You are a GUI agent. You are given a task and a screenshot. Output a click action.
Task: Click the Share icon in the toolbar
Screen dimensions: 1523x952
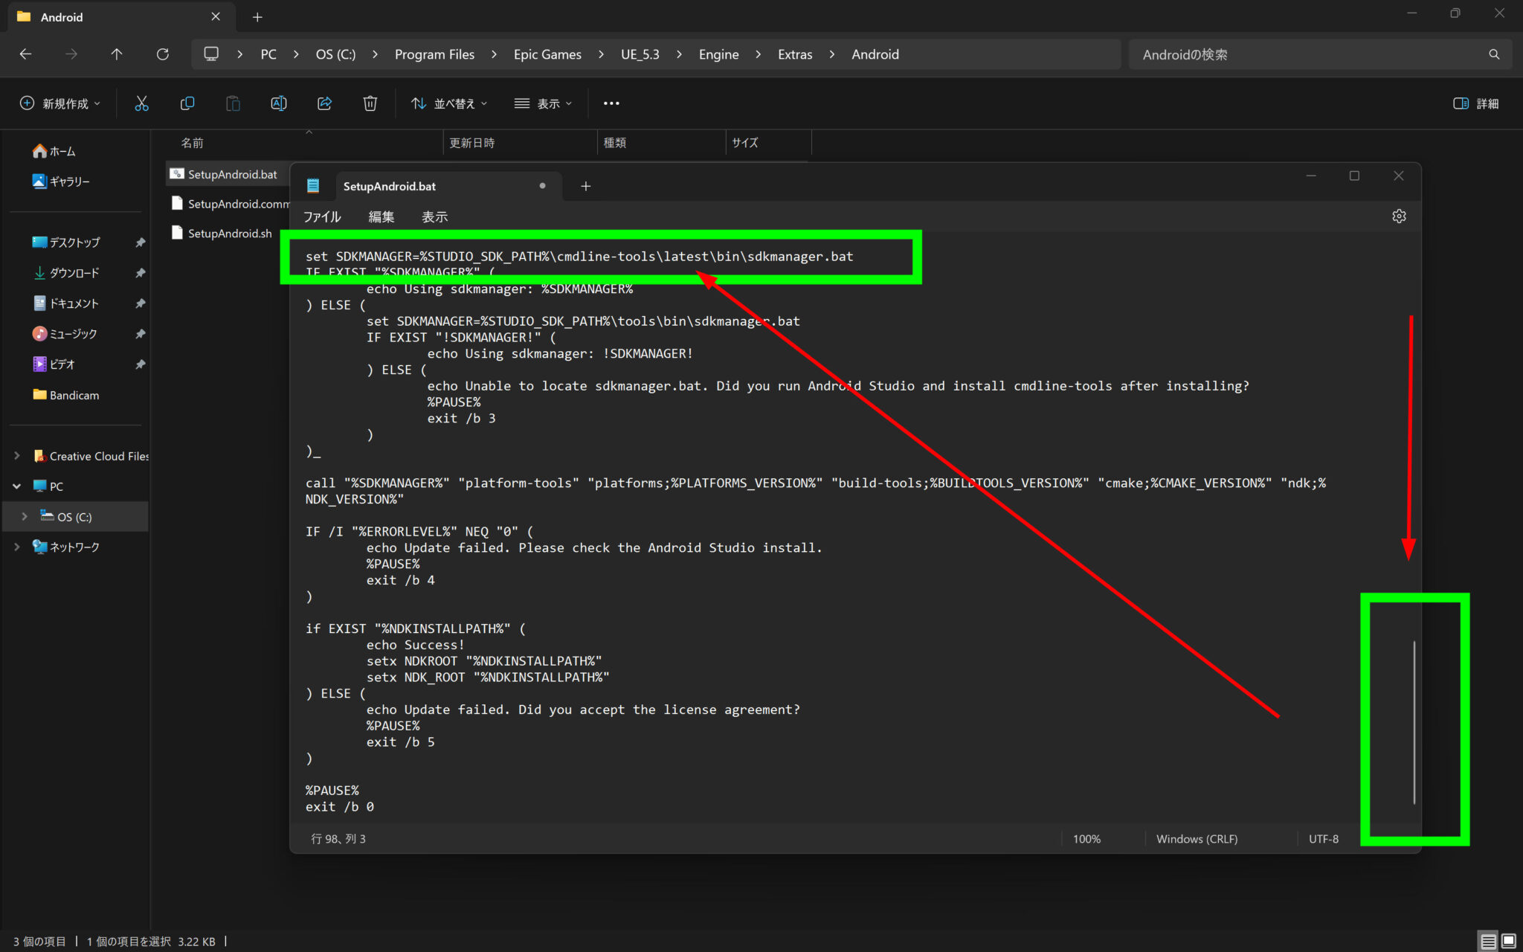click(x=324, y=103)
